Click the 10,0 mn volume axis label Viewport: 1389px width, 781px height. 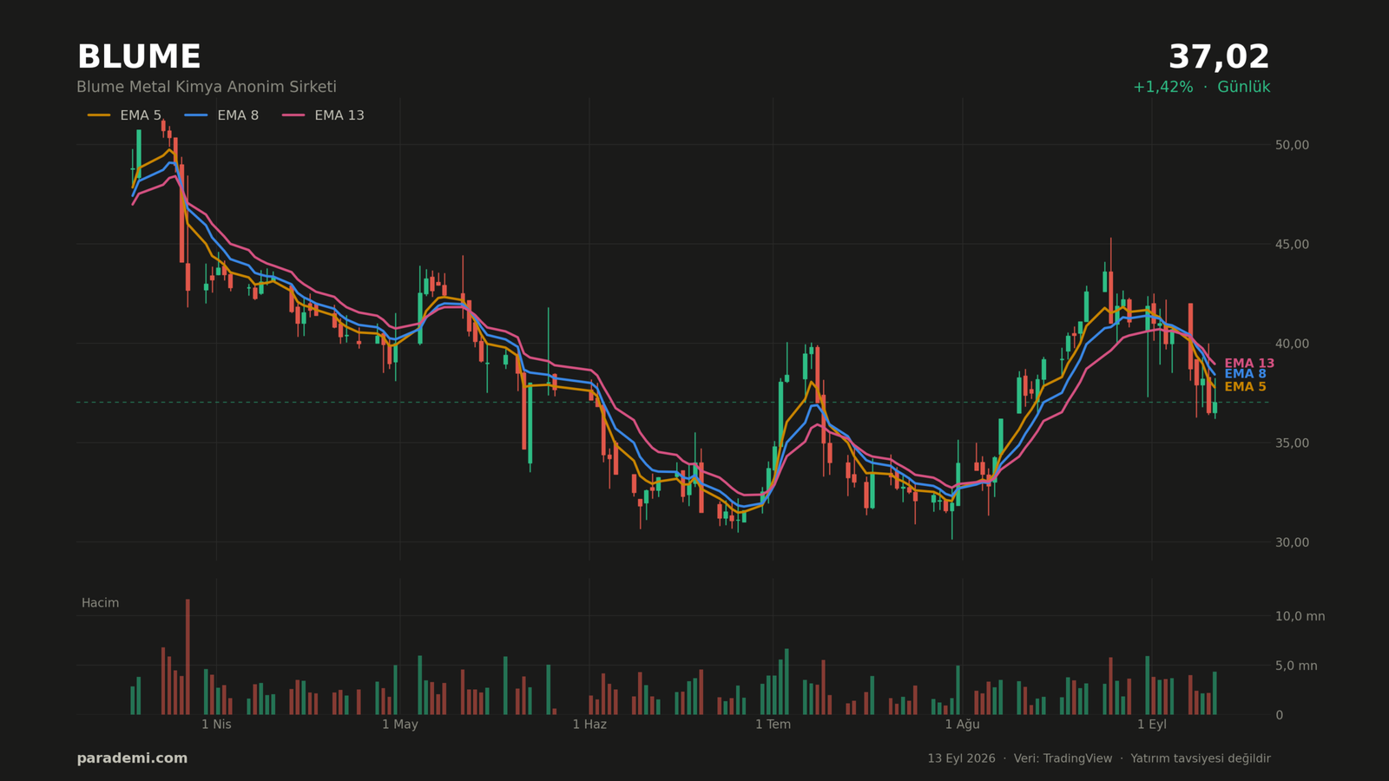tap(1300, 616)
